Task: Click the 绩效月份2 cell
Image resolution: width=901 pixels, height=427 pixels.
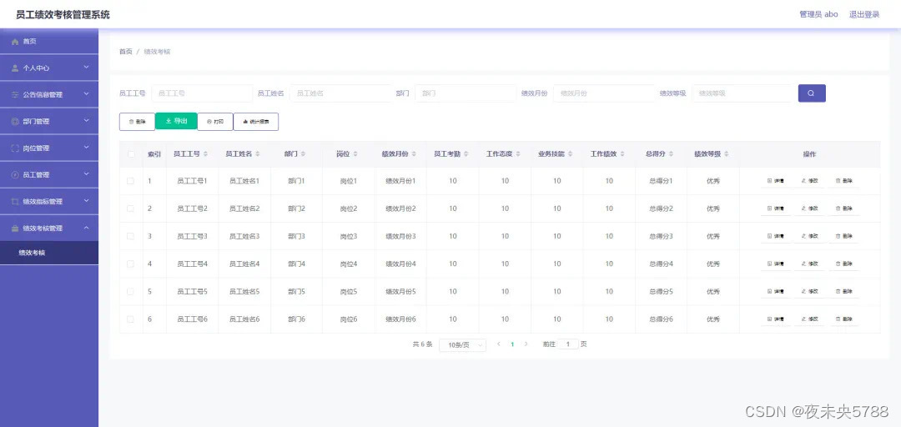Action: 400,208
